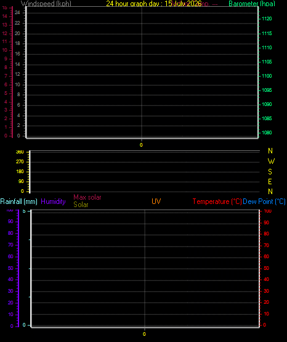Click the Windspeed (kph) legend label

46,4
